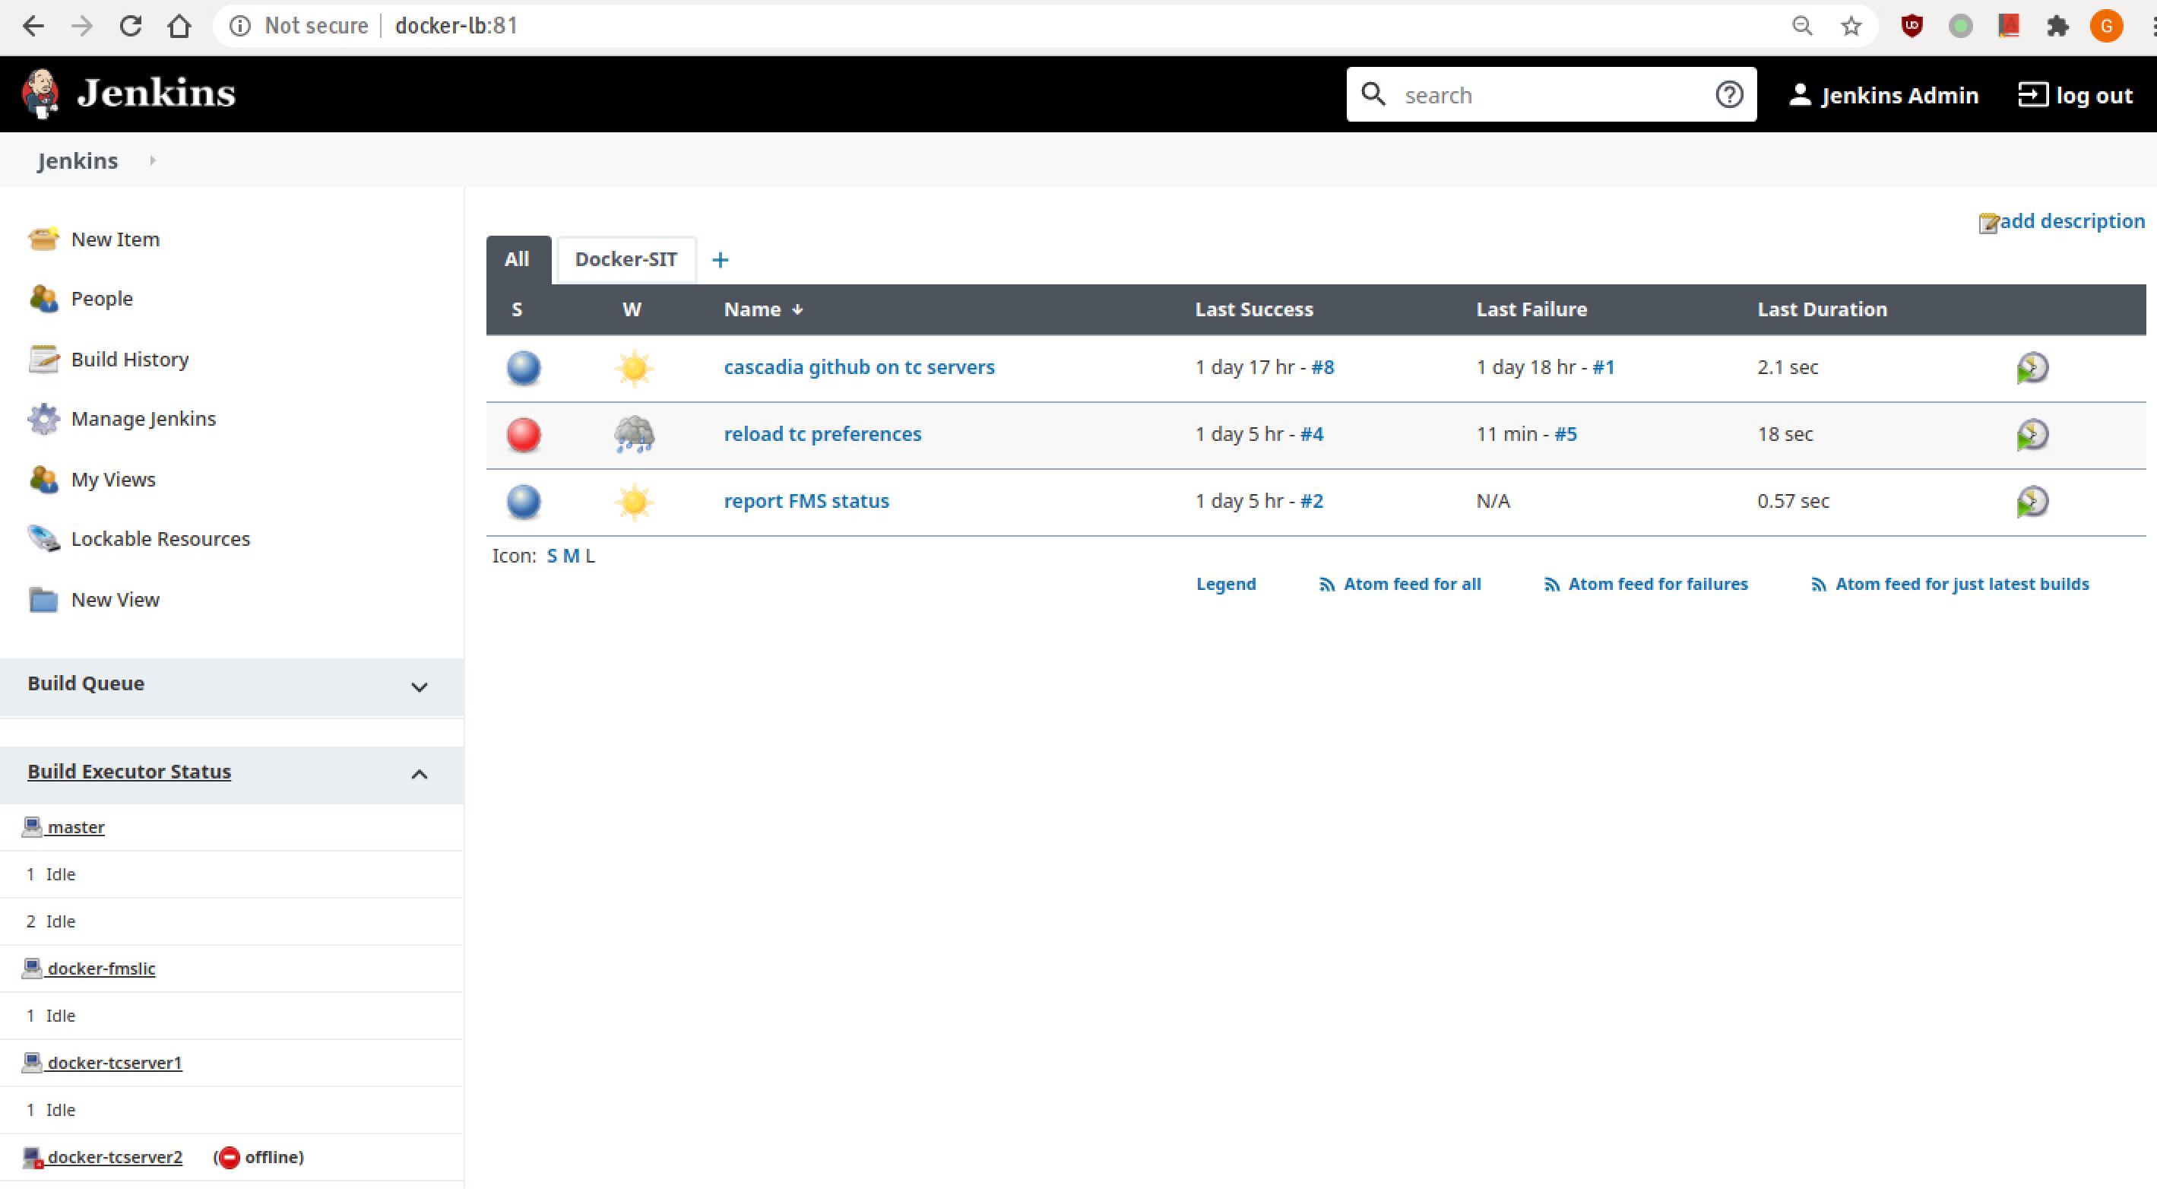
Task: Open the browser extensions puzzle icon
Action: [2057, 26]
